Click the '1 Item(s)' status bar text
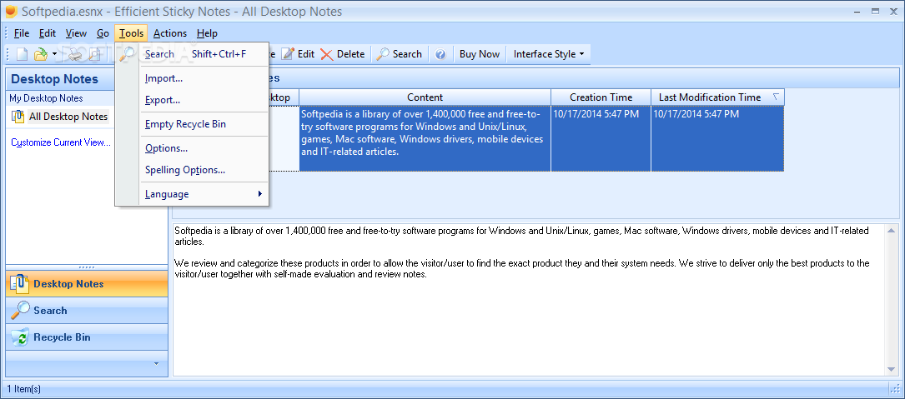The width and height of the screenshot is (905, 399). [x=23, y=389]
